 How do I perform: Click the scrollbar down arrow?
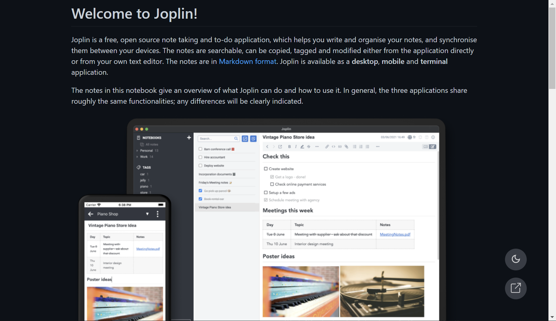552,317
